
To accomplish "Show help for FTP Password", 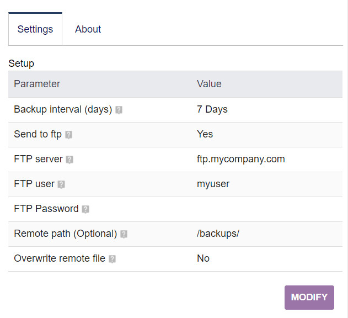I will 85,209.
